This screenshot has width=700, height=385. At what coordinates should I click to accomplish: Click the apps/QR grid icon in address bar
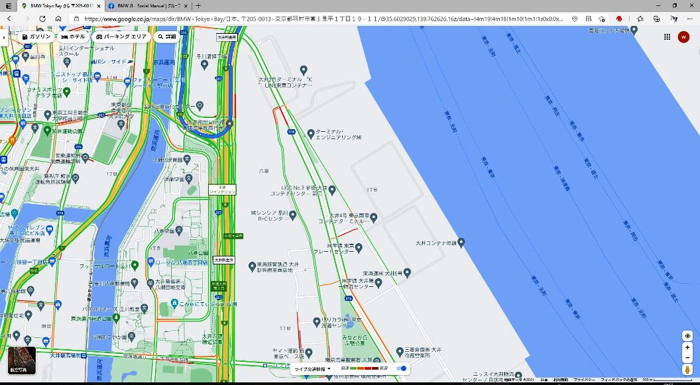pos(589,19)
